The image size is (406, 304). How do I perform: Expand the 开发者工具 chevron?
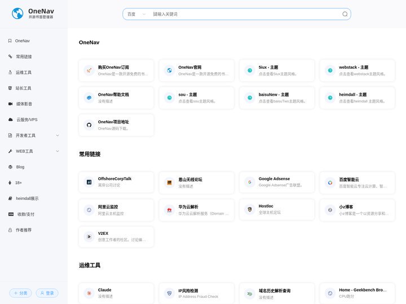point(58,136)
